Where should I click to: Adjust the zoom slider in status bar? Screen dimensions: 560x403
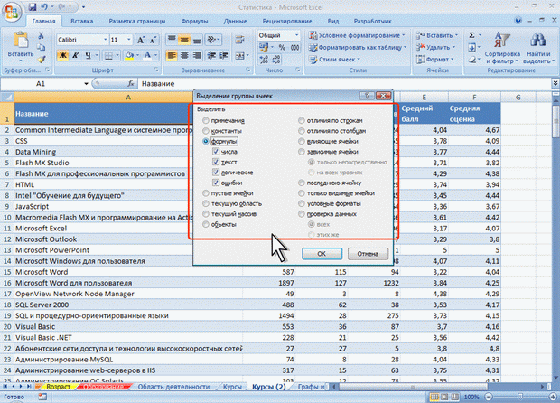click(520, 397)
